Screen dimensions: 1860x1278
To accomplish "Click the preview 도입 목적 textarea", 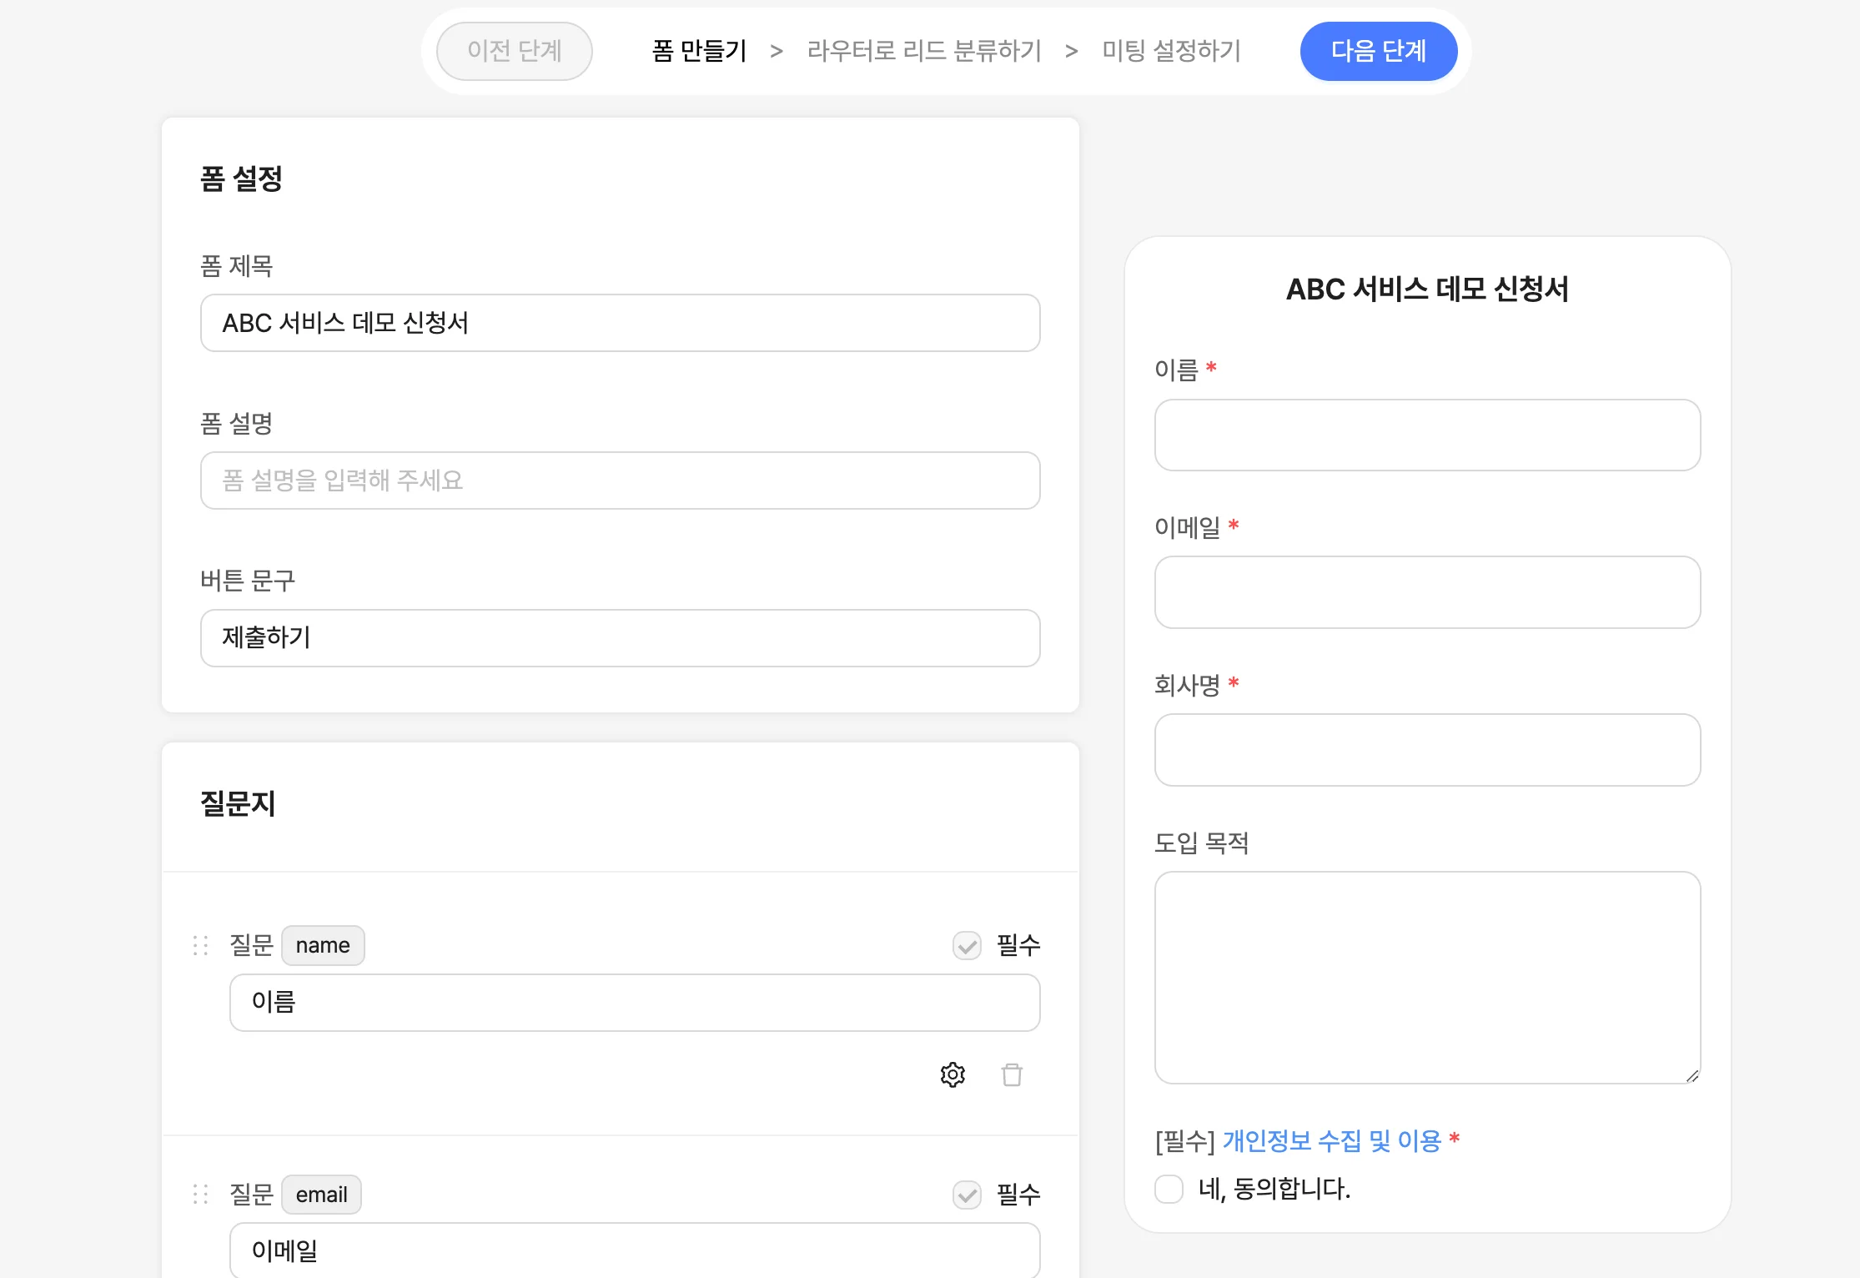I will point(1428,978).
